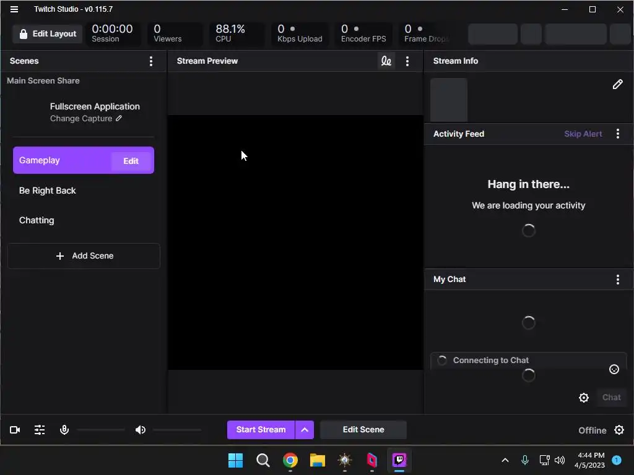The height and width of the screenshot is (475, 634).
Task: Click the Start Stream button
Action: 261,430
